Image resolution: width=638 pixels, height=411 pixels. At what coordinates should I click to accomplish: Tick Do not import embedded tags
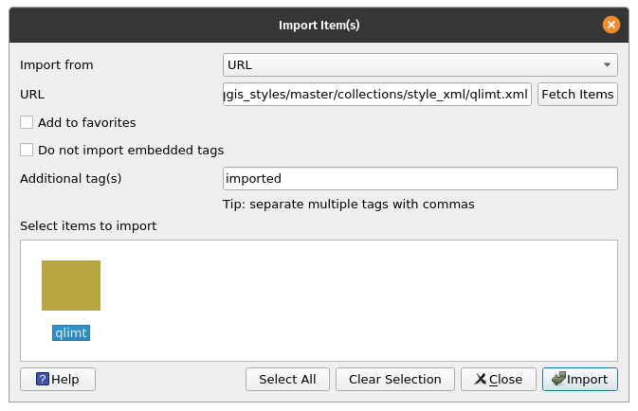pyautogui.click(x=27, y=150)
